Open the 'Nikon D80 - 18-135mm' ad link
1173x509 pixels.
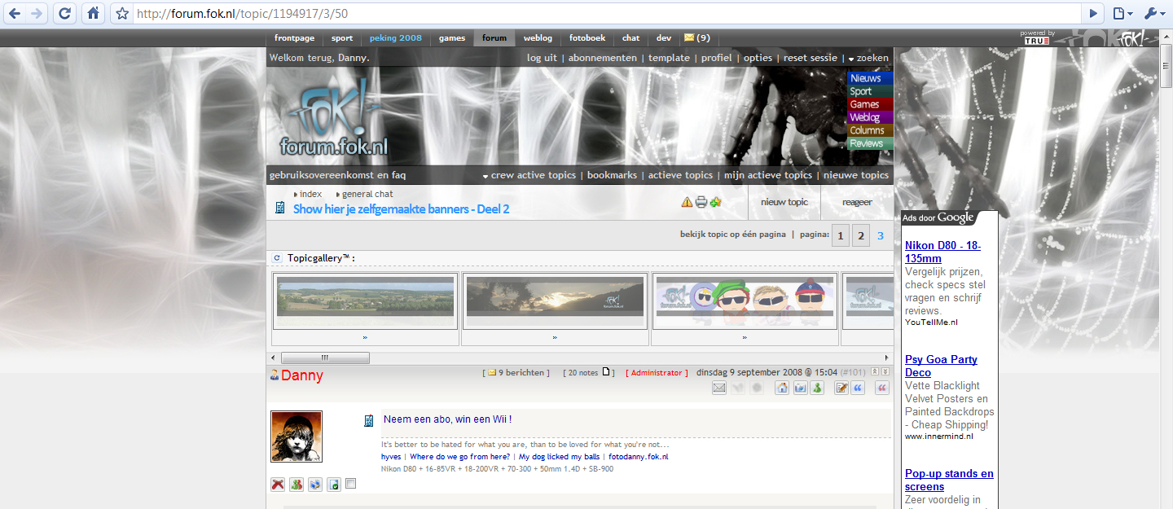[942, 252]
